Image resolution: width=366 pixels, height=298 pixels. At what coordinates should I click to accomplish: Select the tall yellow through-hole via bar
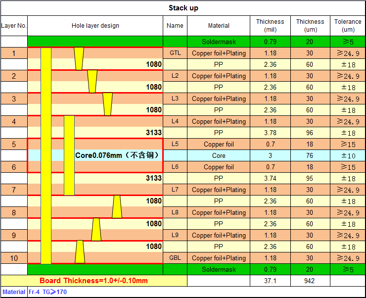pyautogui.click(x=46, y=155)
